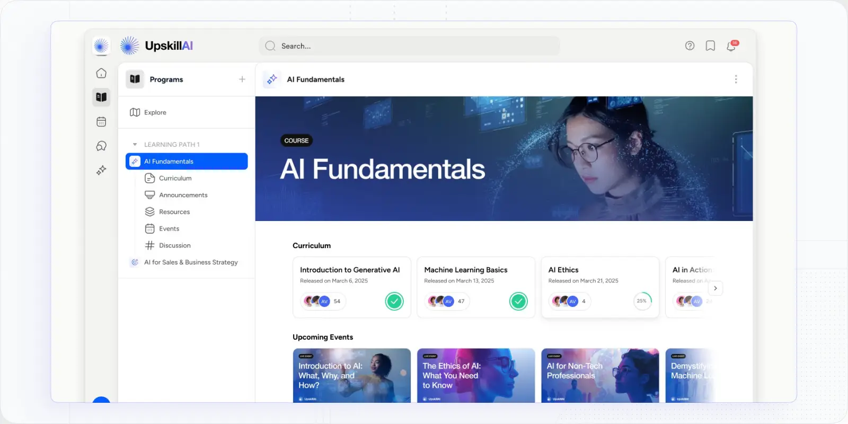Click the Discussion hash icon
Screen dimensions: 848x424
click(150, 245)
